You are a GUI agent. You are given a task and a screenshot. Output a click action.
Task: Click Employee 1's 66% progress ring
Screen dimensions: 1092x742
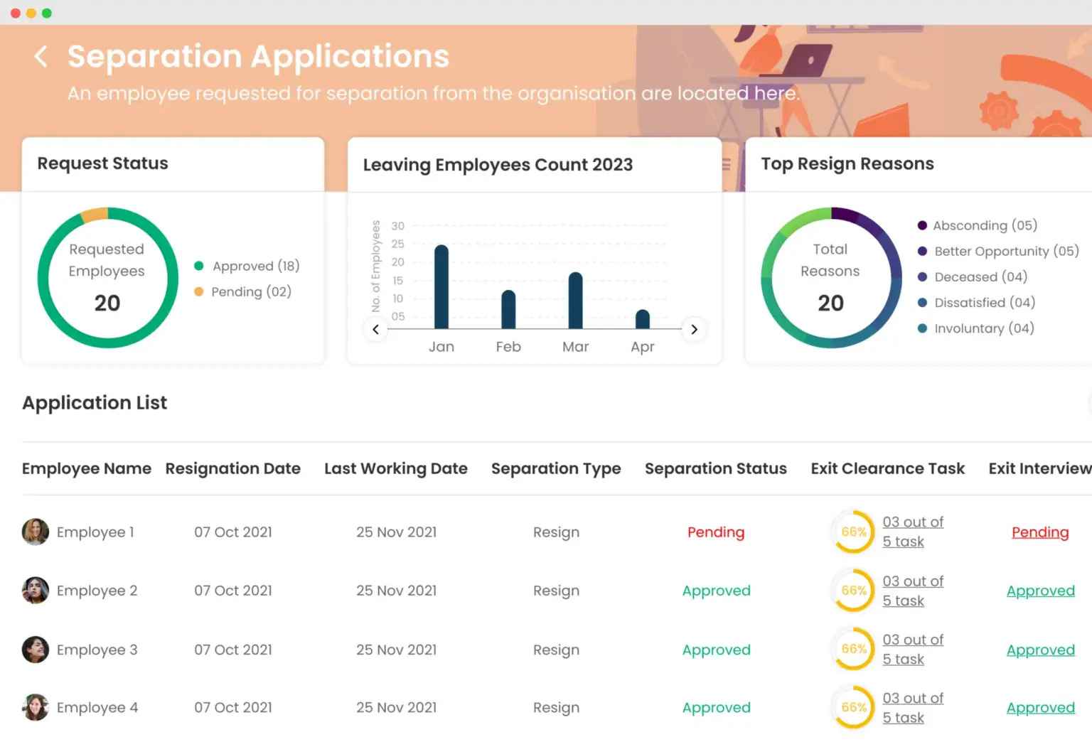coord(853,532)
